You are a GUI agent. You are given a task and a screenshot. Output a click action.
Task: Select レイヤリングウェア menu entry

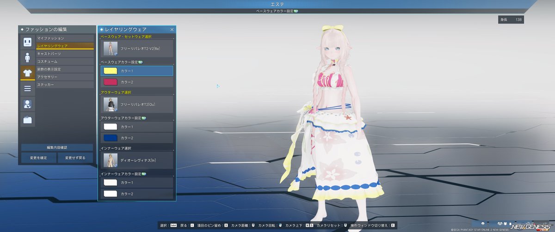click(65, 46)
